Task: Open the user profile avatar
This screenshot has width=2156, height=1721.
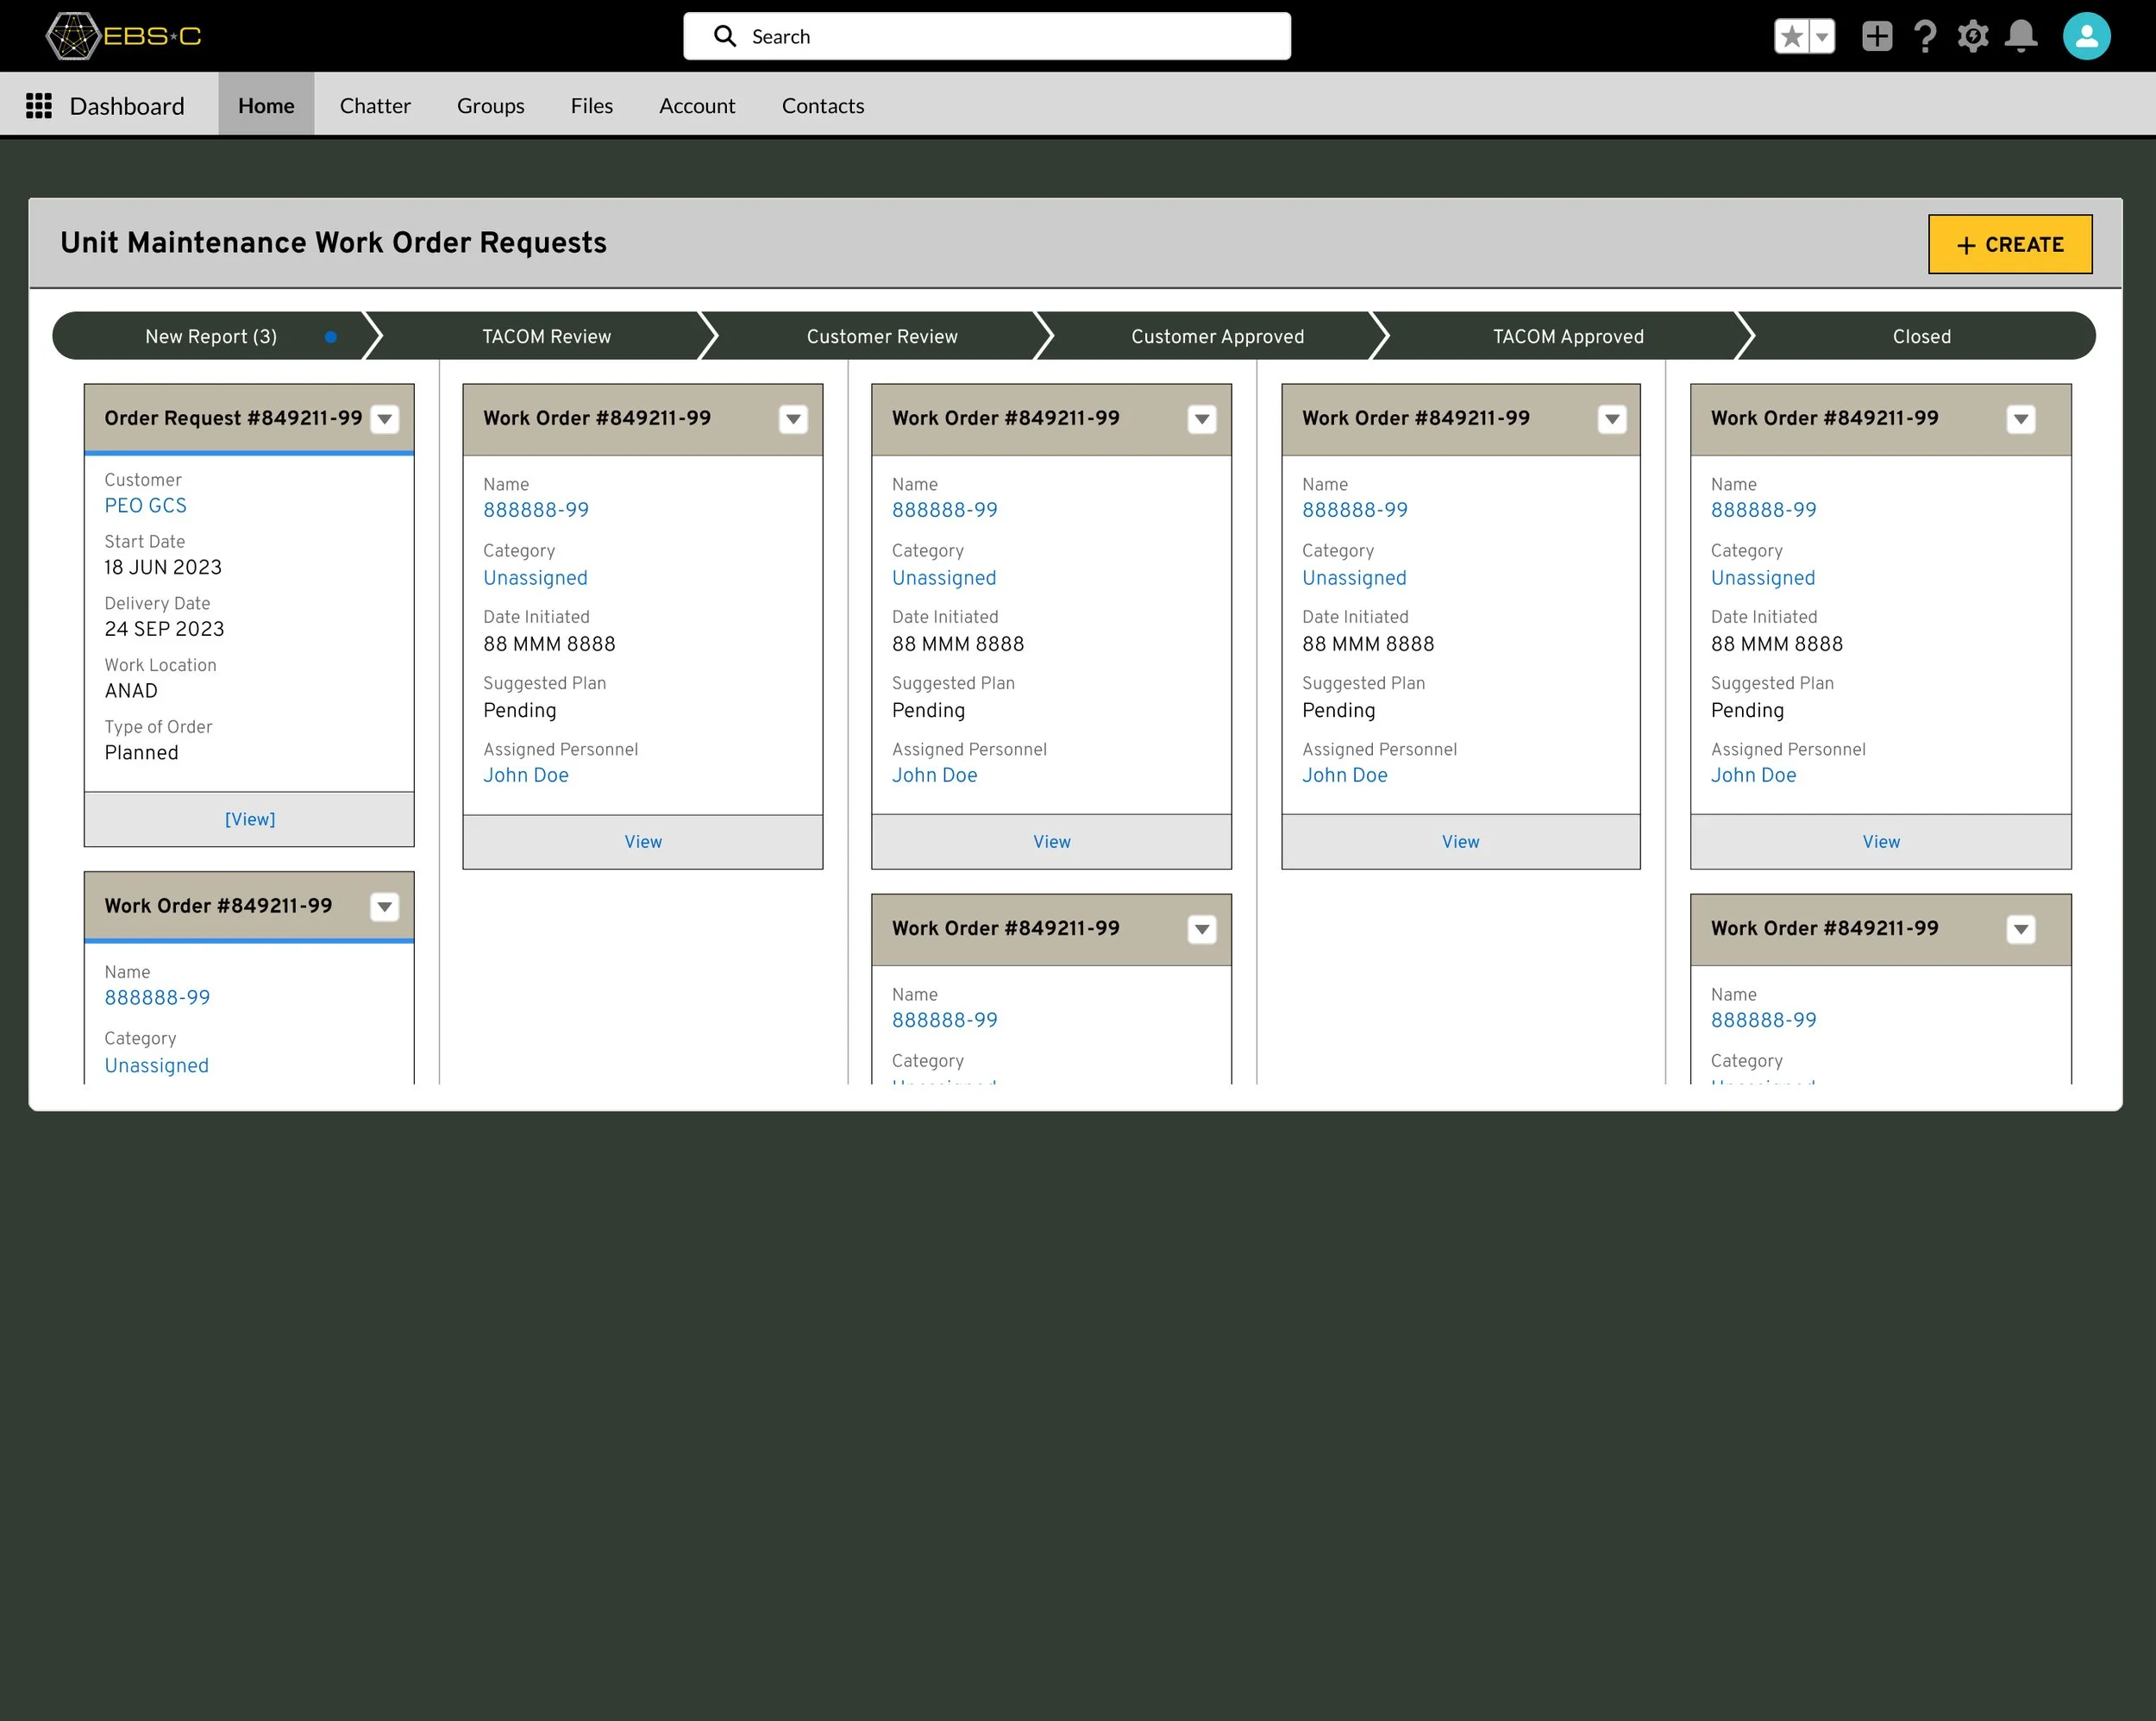Action: tap(2086, 37)
